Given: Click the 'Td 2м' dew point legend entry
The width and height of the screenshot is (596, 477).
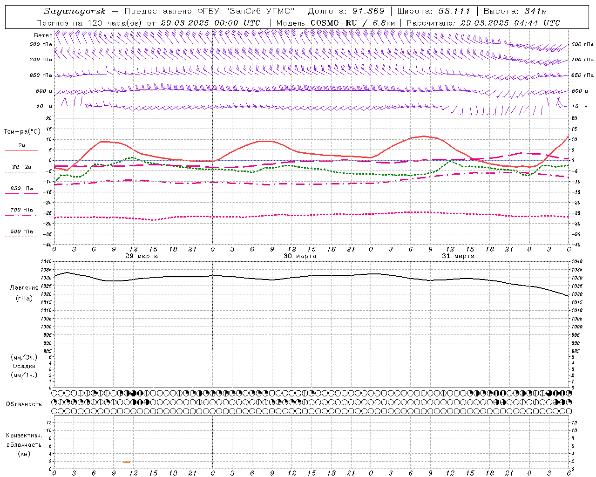Looking at the screenshot, I should point(22,167).
